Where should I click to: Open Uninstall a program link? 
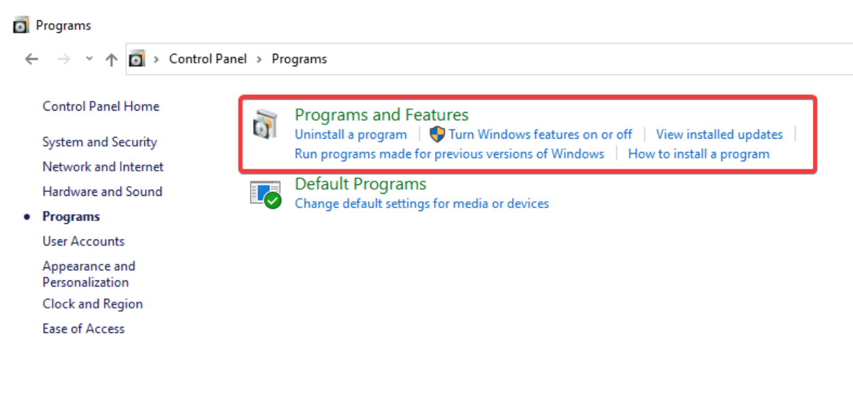351,134
